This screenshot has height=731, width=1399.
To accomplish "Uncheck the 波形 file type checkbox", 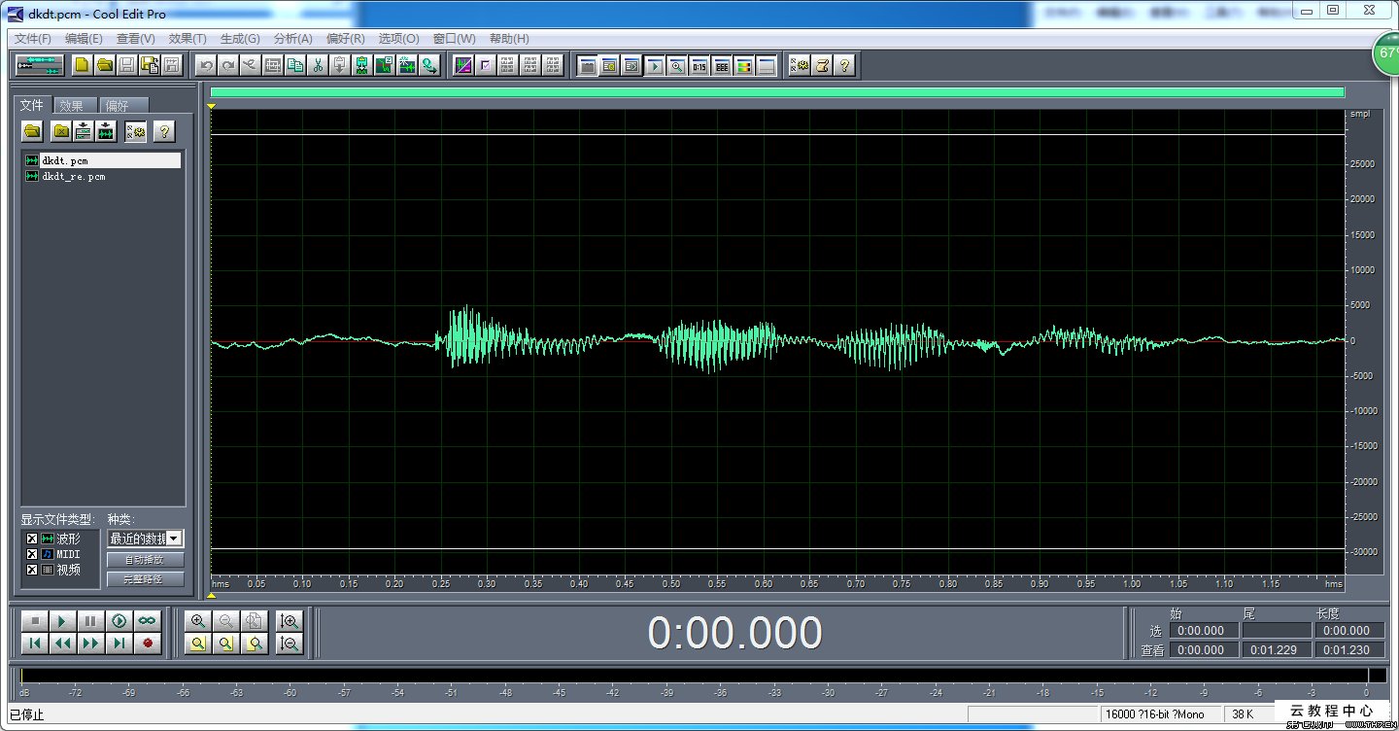I will [32, 539].
